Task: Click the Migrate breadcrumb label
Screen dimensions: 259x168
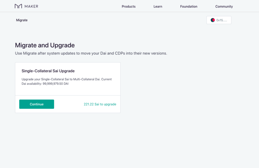Action: click(x=22, y=20)
